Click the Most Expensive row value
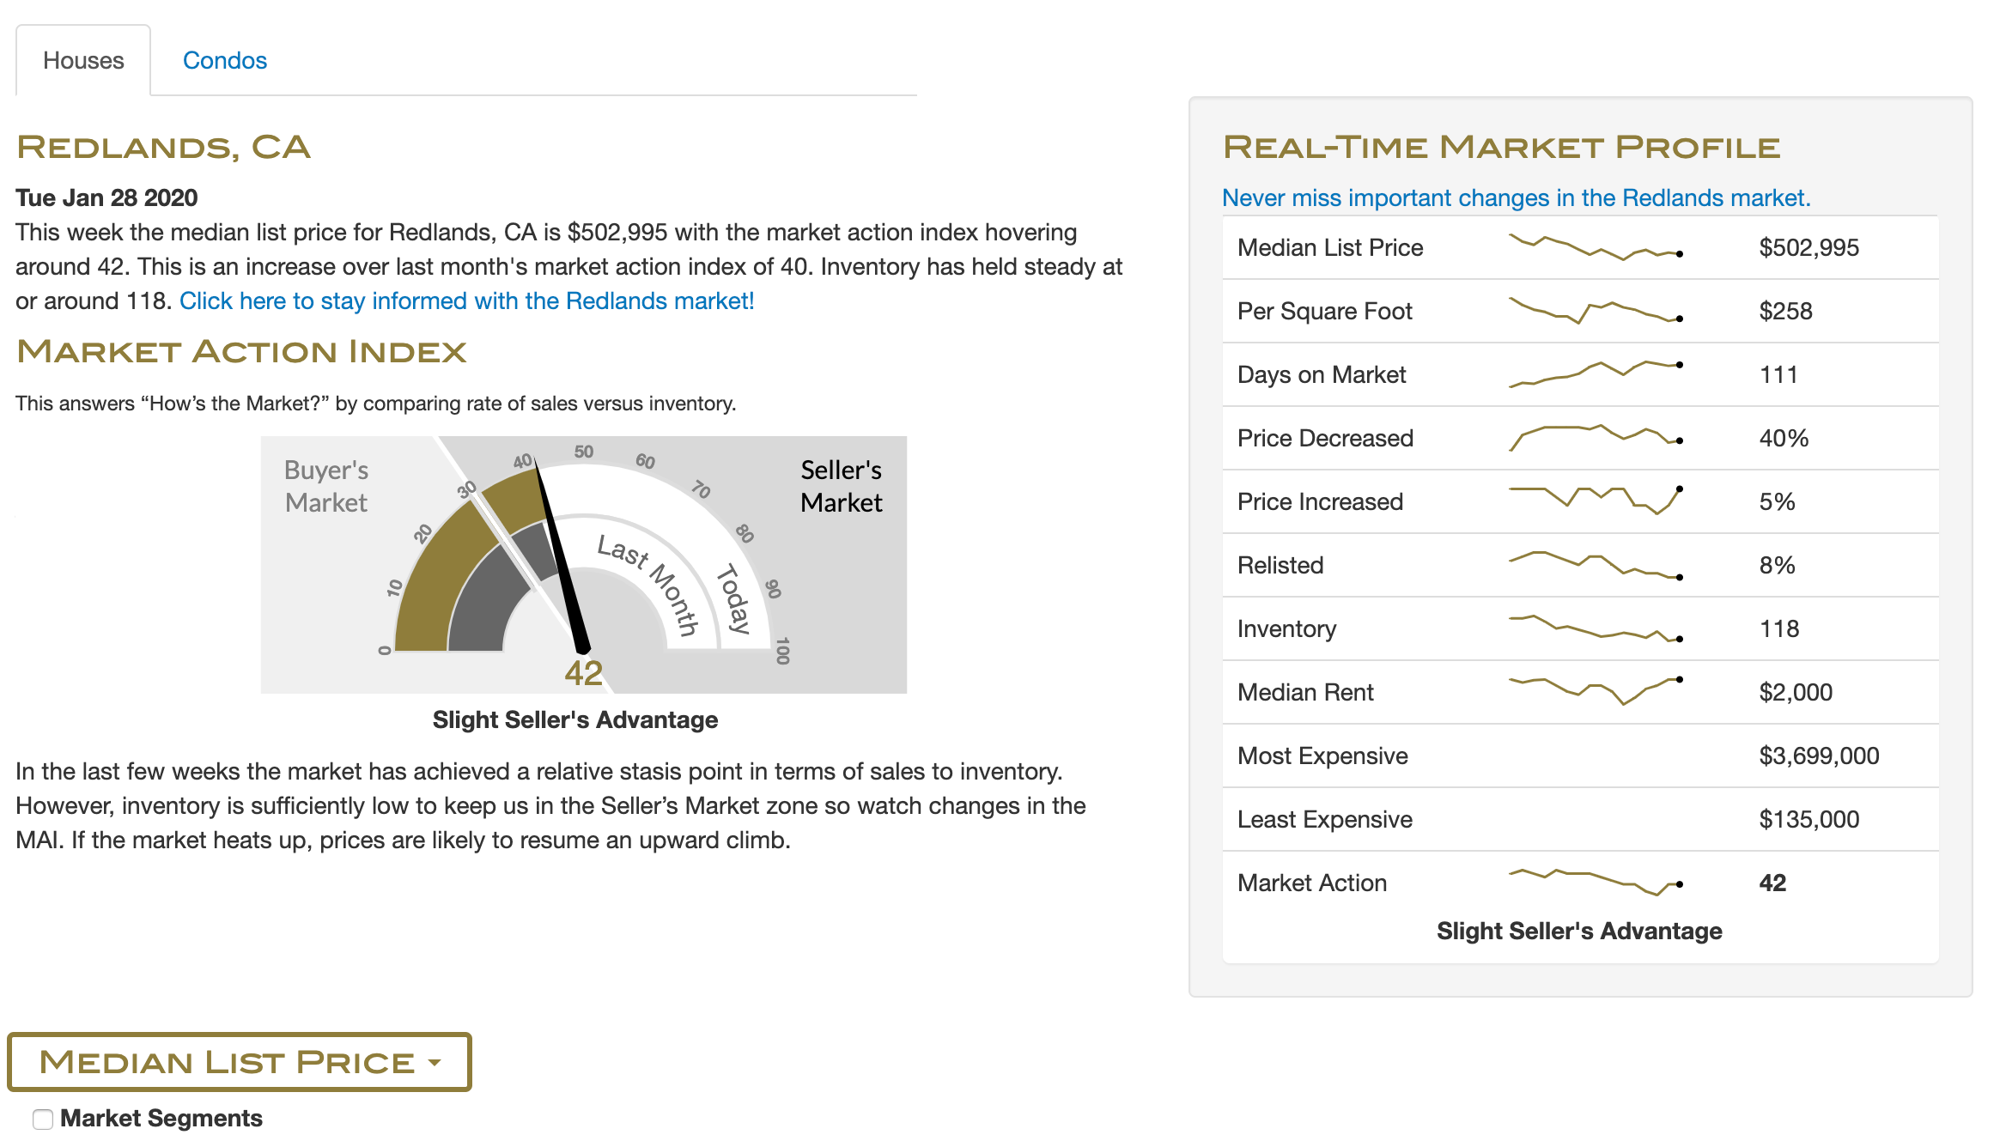The width and height of the screenshot is (2006, 1147). pyautogui.click(x=1819, y=756)
